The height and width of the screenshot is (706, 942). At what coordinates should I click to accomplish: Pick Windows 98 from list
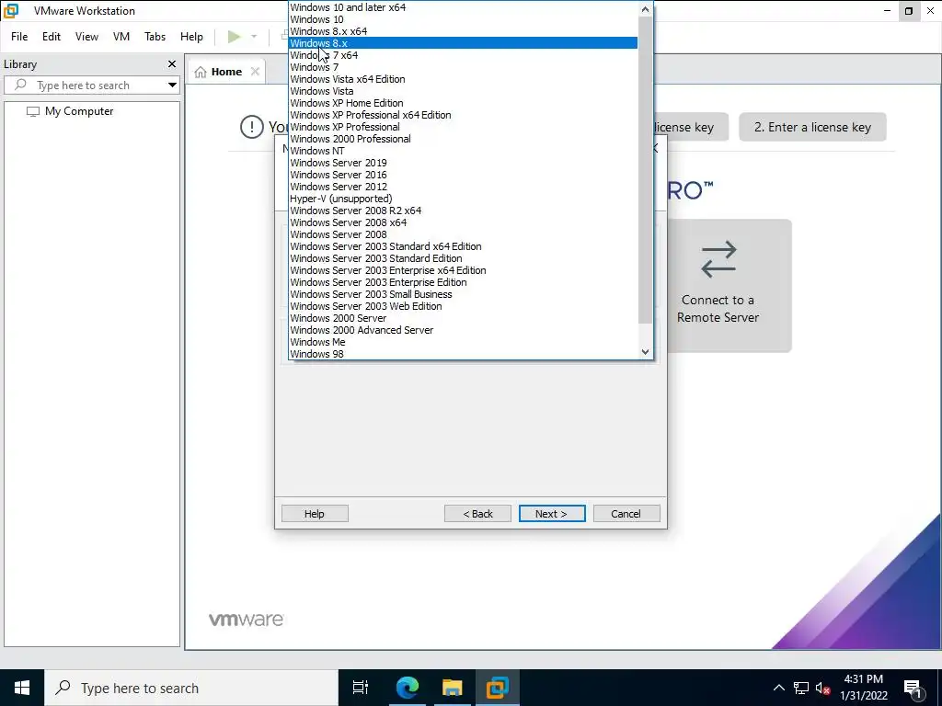pyautogui.click(x=464, y=354)
